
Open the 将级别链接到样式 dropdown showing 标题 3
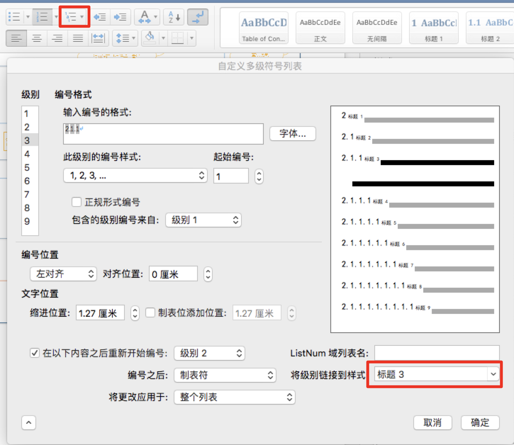[x=435, y=374]
